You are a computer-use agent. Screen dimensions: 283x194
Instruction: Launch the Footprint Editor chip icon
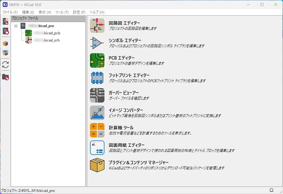[97, 78]
